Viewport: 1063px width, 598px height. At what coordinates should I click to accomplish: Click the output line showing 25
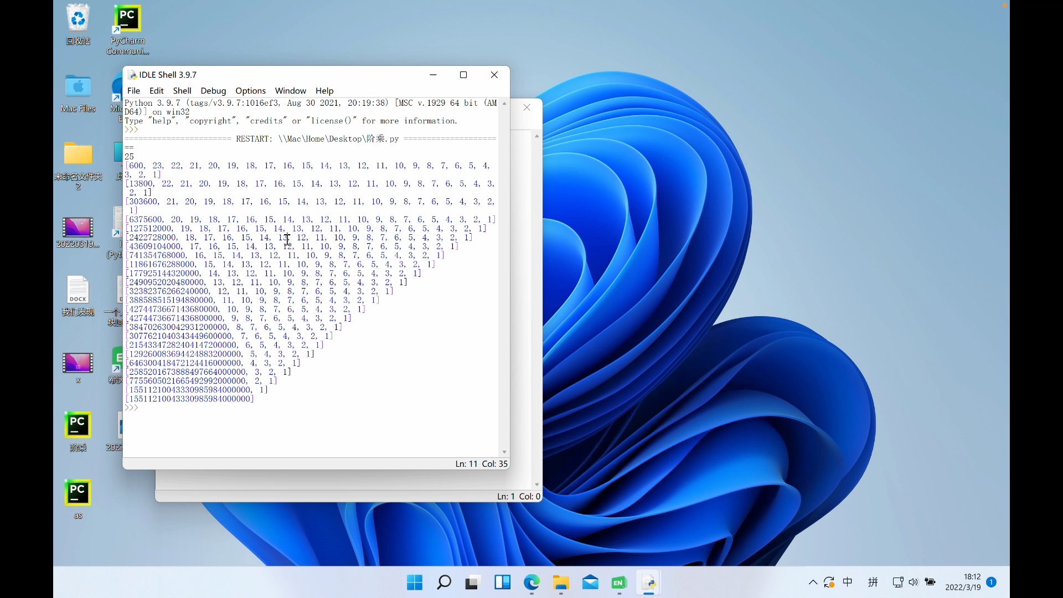(x=130, y=157)
